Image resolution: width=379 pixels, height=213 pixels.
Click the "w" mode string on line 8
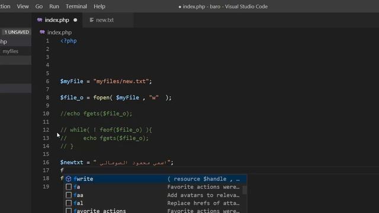pos(154,98)
